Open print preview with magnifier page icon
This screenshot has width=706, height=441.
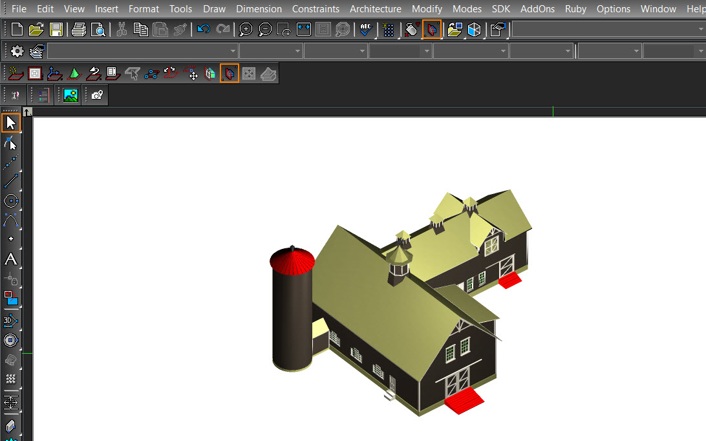pyautogui.click(x=98, y=30)
